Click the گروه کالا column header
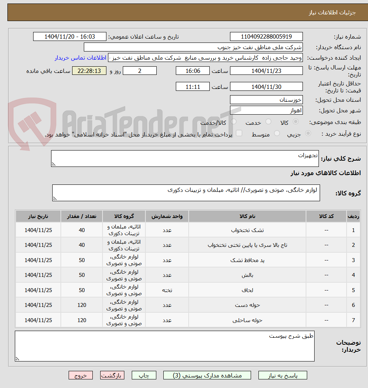 pos(124,216)
